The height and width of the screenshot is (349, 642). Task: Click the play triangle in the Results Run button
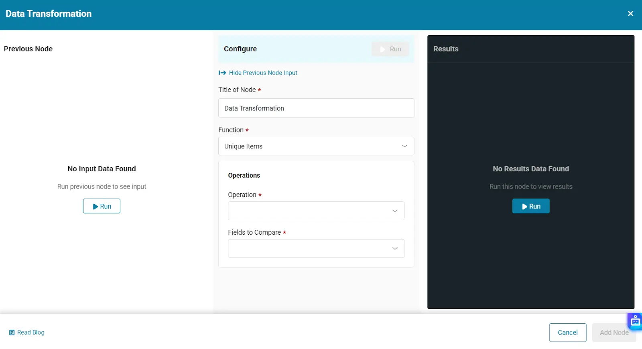524,207
